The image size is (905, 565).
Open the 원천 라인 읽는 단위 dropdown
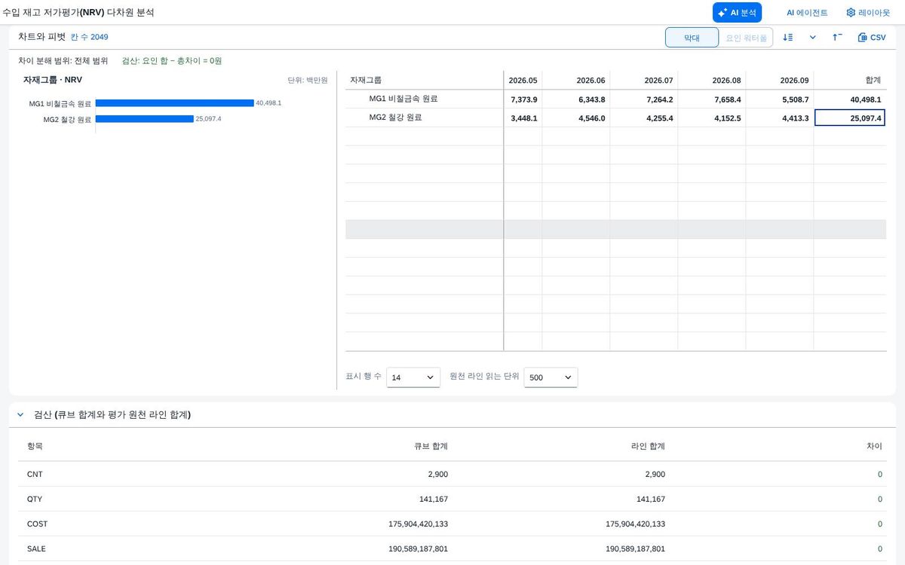551,377
